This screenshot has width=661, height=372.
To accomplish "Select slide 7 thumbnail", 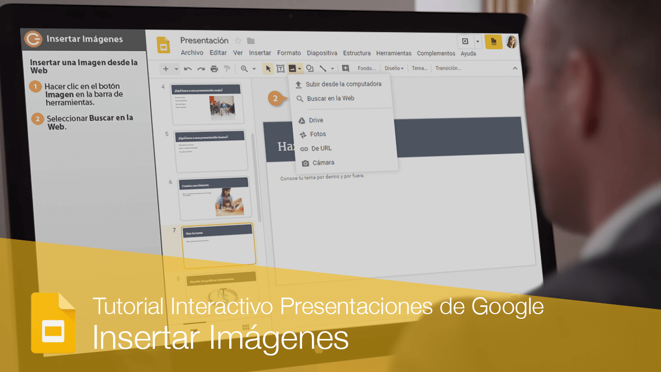I will pos(218,245).
